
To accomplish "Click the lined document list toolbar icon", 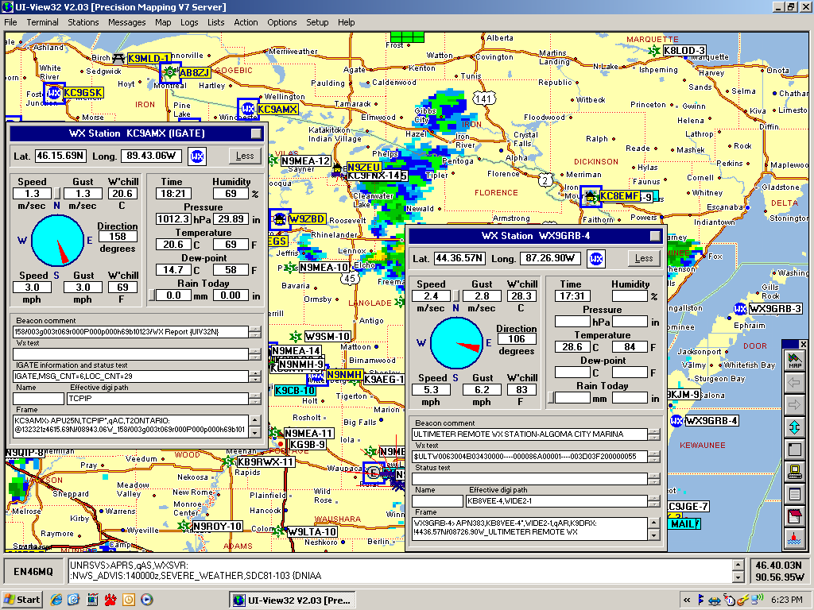I will (x=794, y=494).
